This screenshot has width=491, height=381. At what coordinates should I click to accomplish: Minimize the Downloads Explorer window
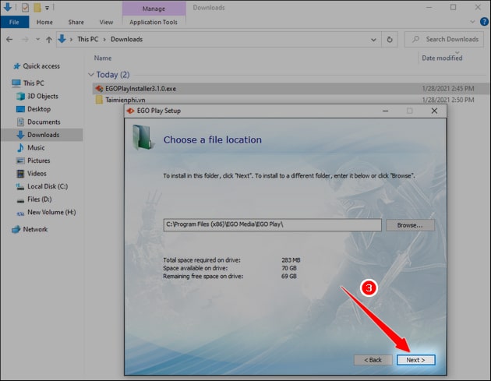(429, 7)
